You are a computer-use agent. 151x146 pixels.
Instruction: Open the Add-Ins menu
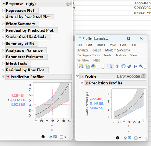121,55
